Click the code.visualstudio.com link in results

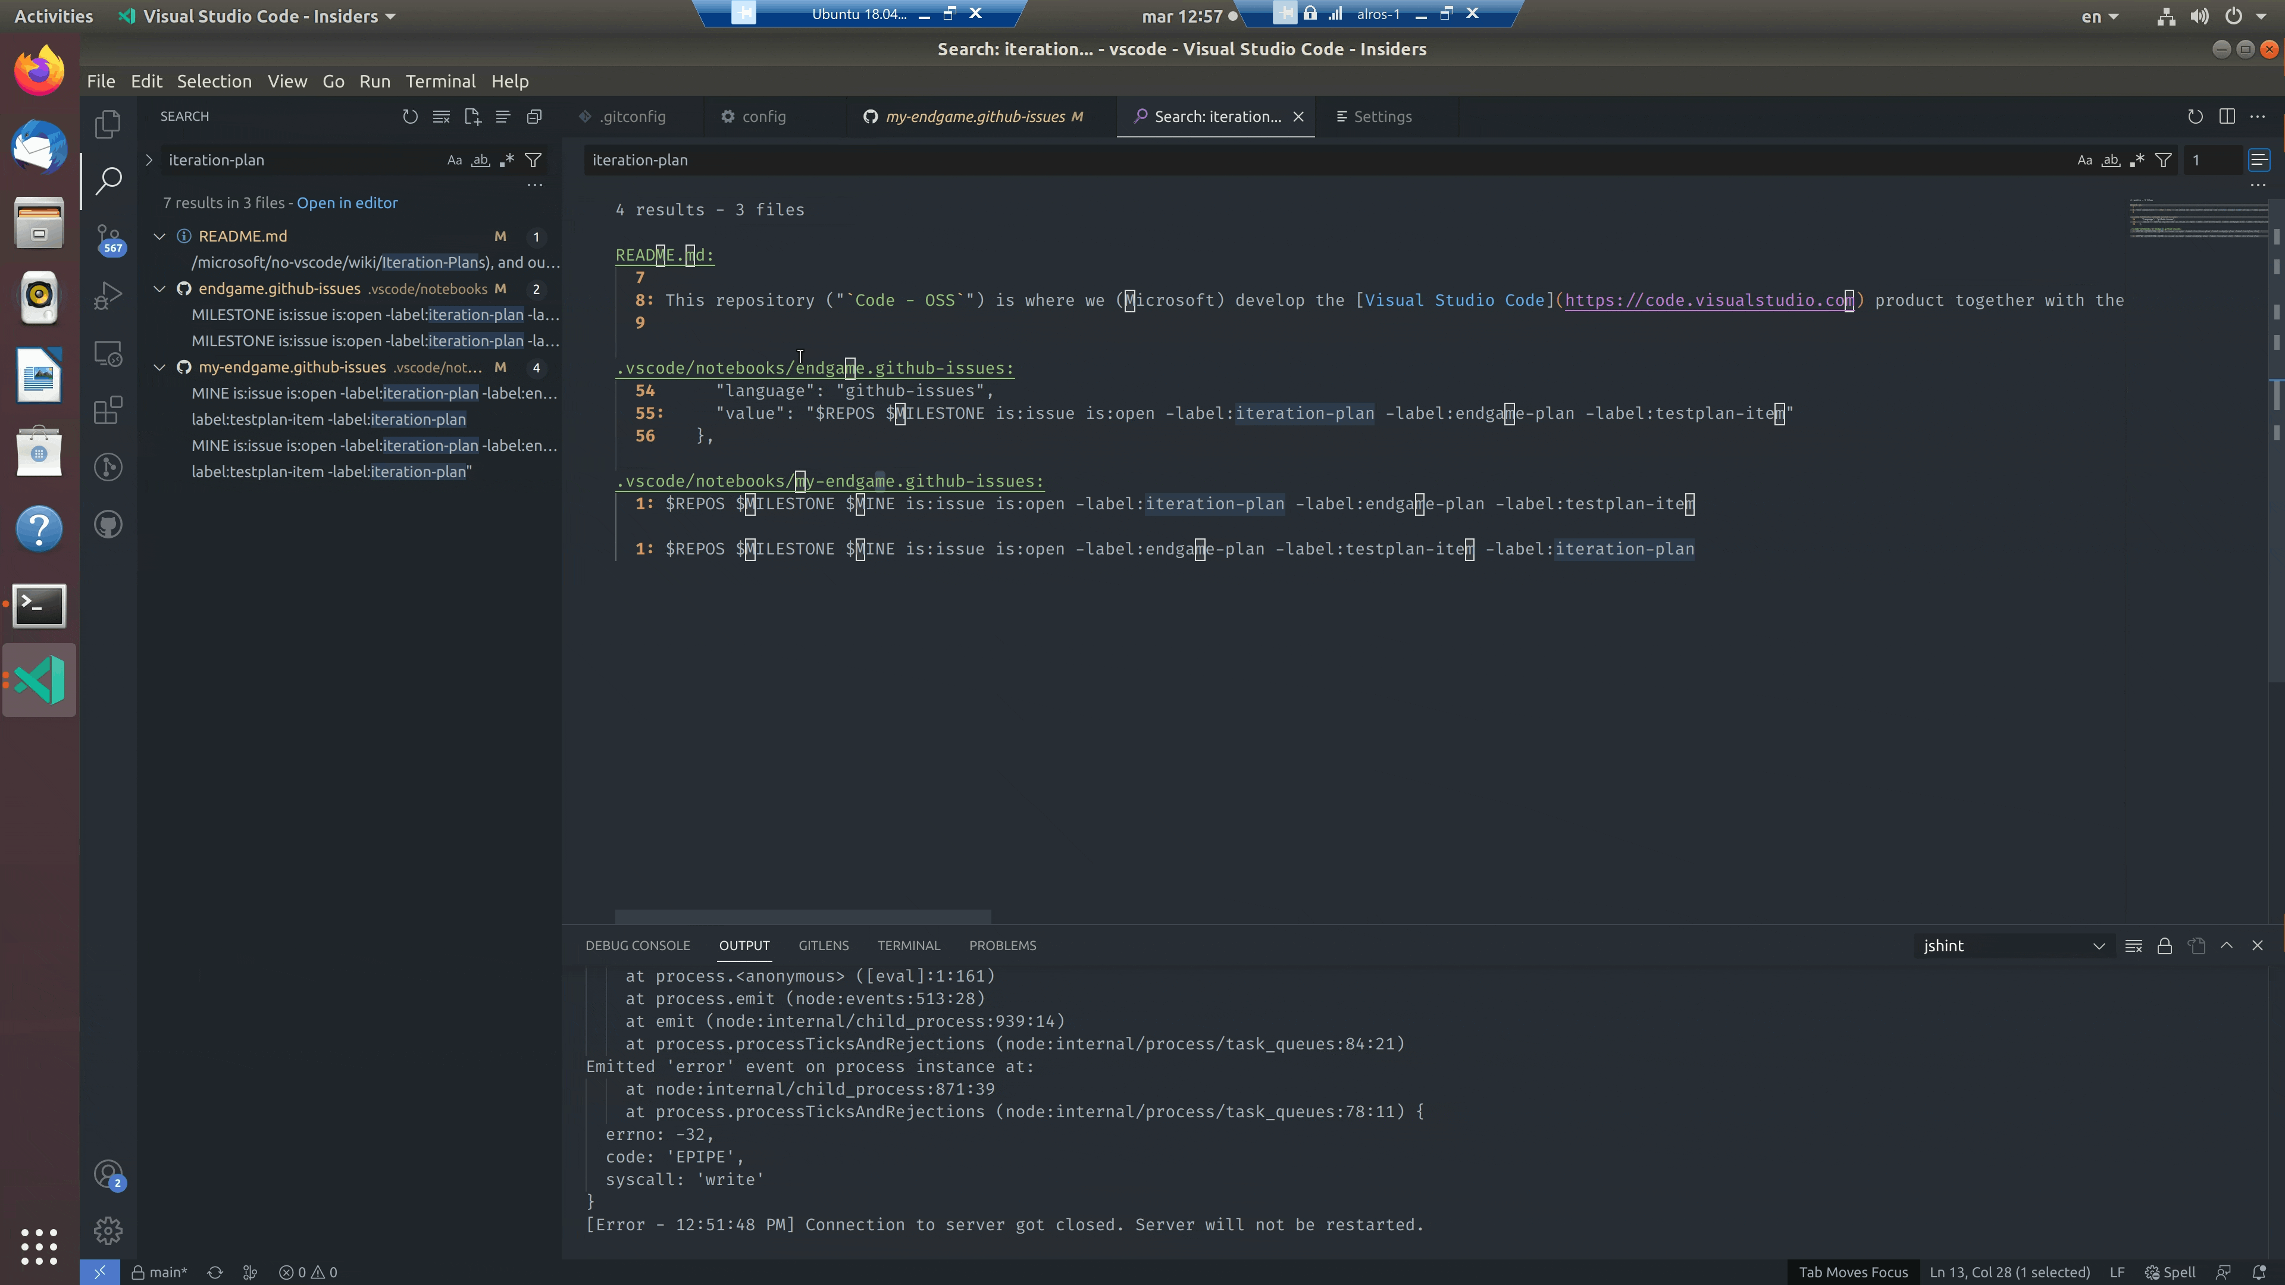click(1708, 300)
